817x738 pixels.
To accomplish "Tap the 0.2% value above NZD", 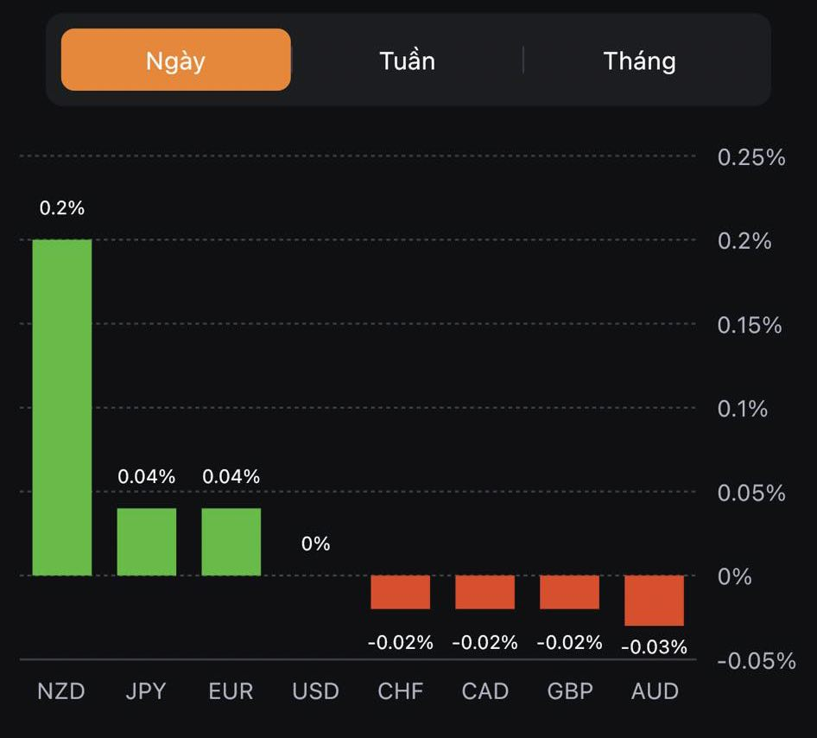I will [x=62, y=208].
